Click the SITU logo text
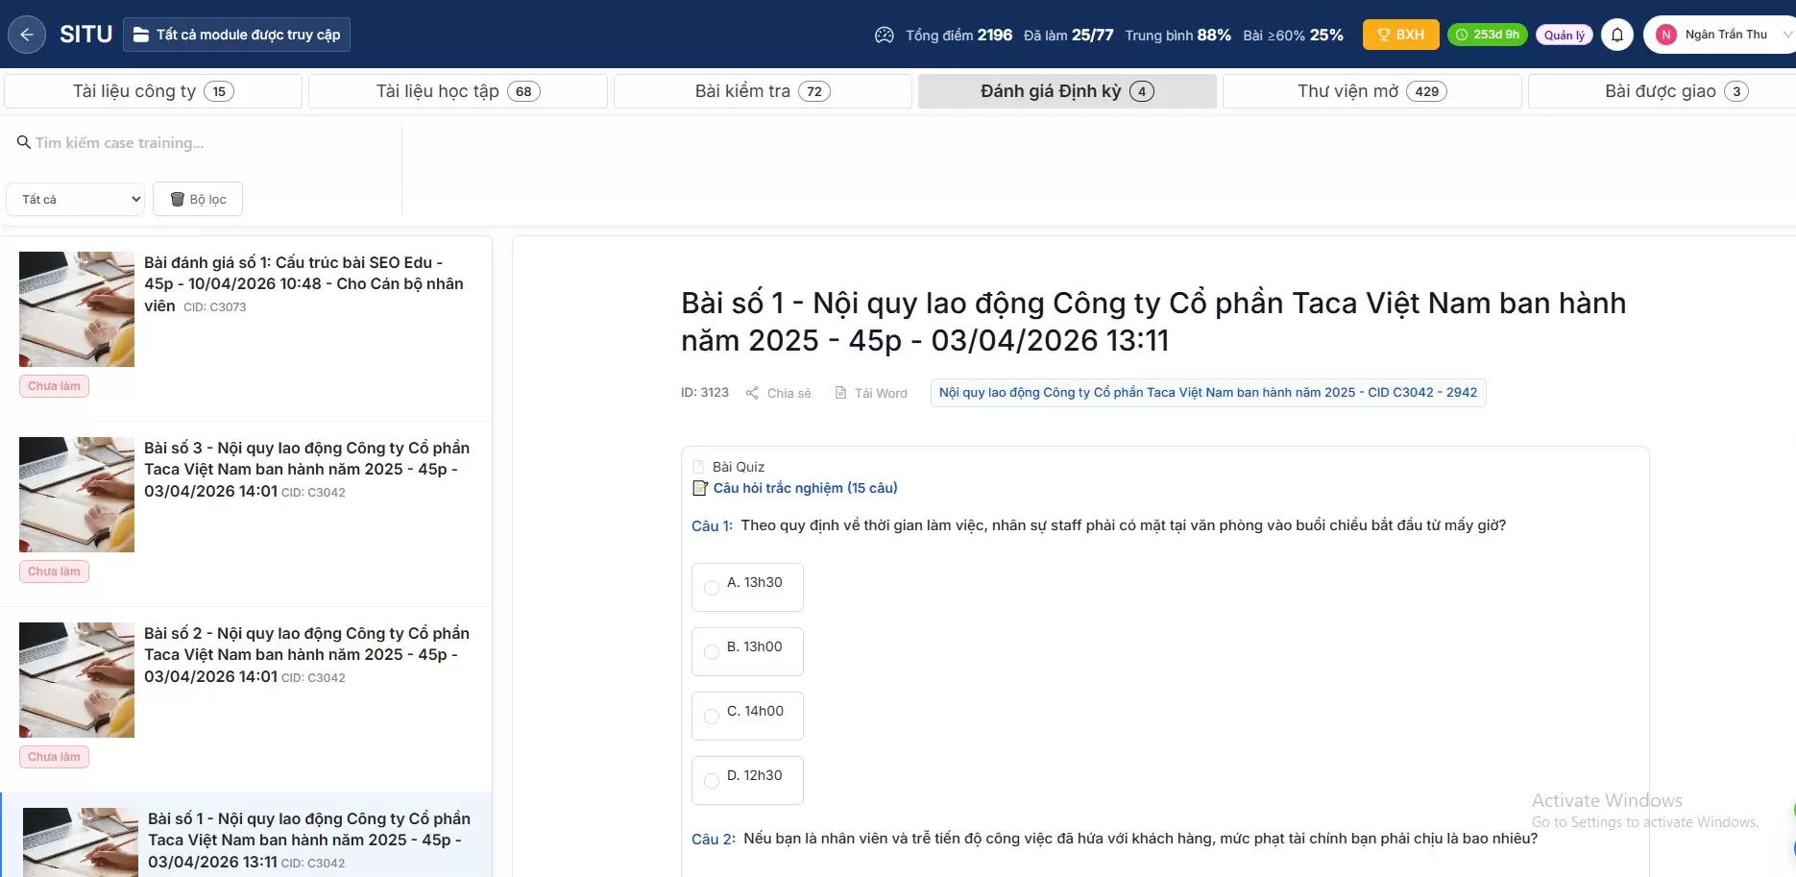 click(85, 35)
